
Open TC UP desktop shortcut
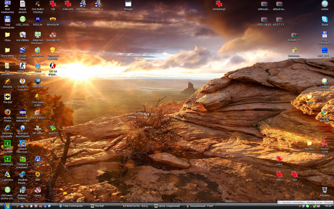pos(38,161)
